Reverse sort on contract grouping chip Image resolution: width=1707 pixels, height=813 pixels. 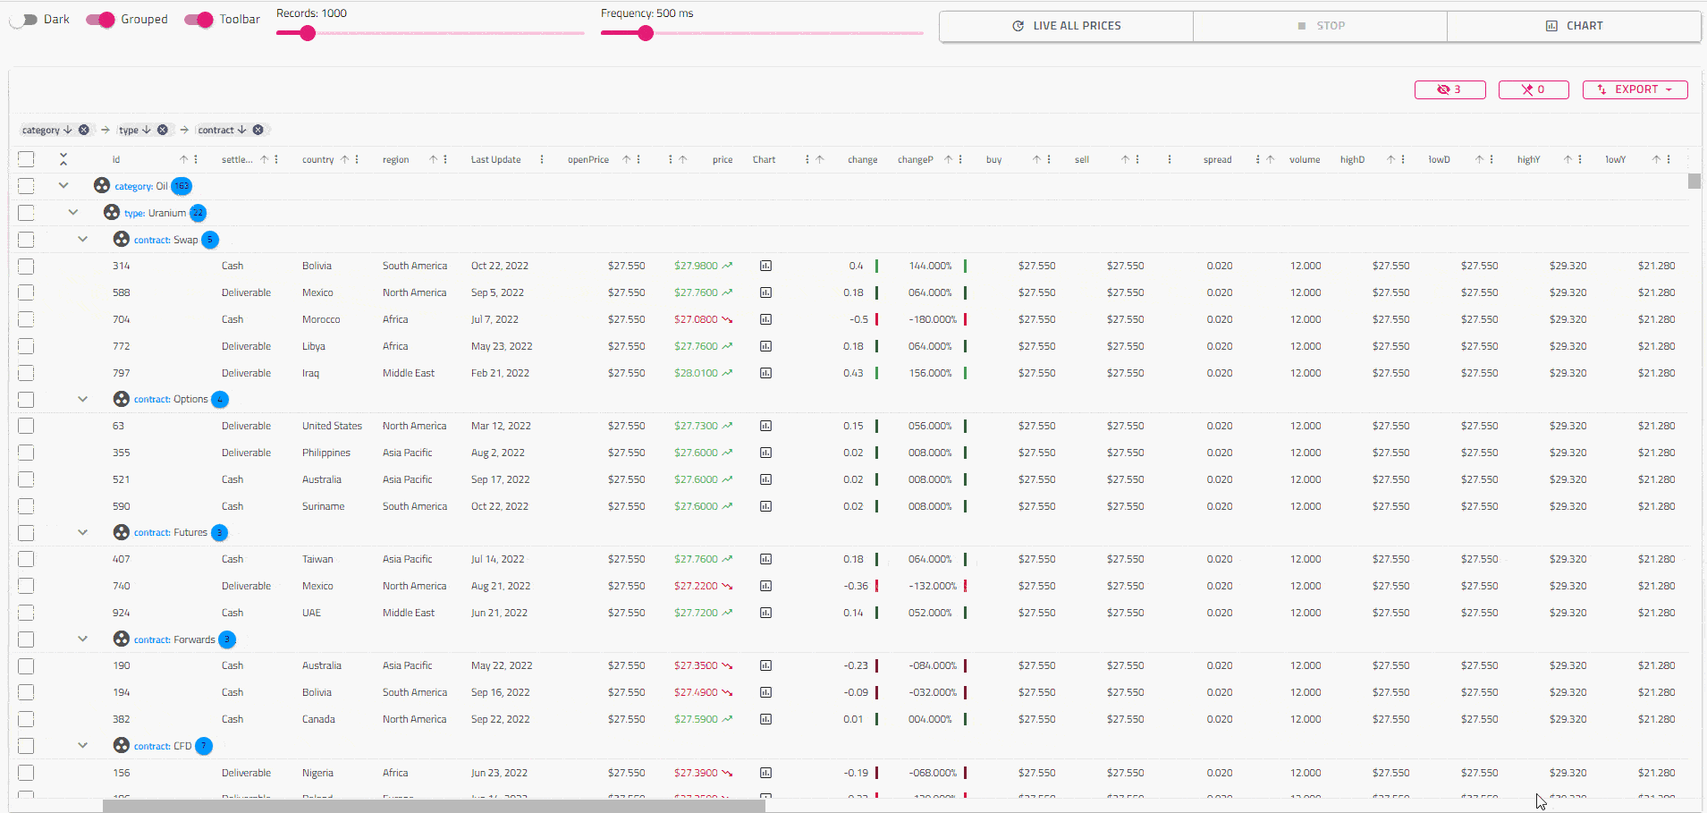coord(241,130)
